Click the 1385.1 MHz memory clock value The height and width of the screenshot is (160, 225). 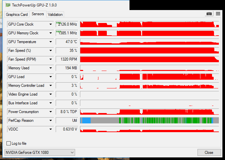click(x=67, y=33)
